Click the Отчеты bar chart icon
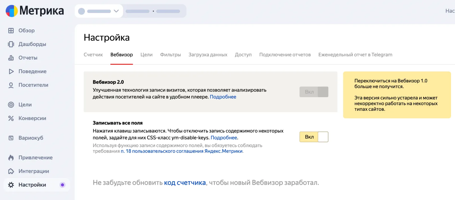455x200 pixels. tap(11, 58)
